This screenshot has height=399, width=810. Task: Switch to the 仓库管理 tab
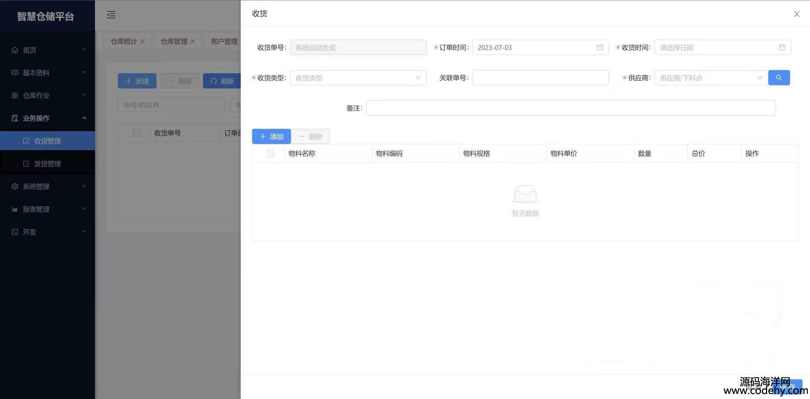point(174,41)
